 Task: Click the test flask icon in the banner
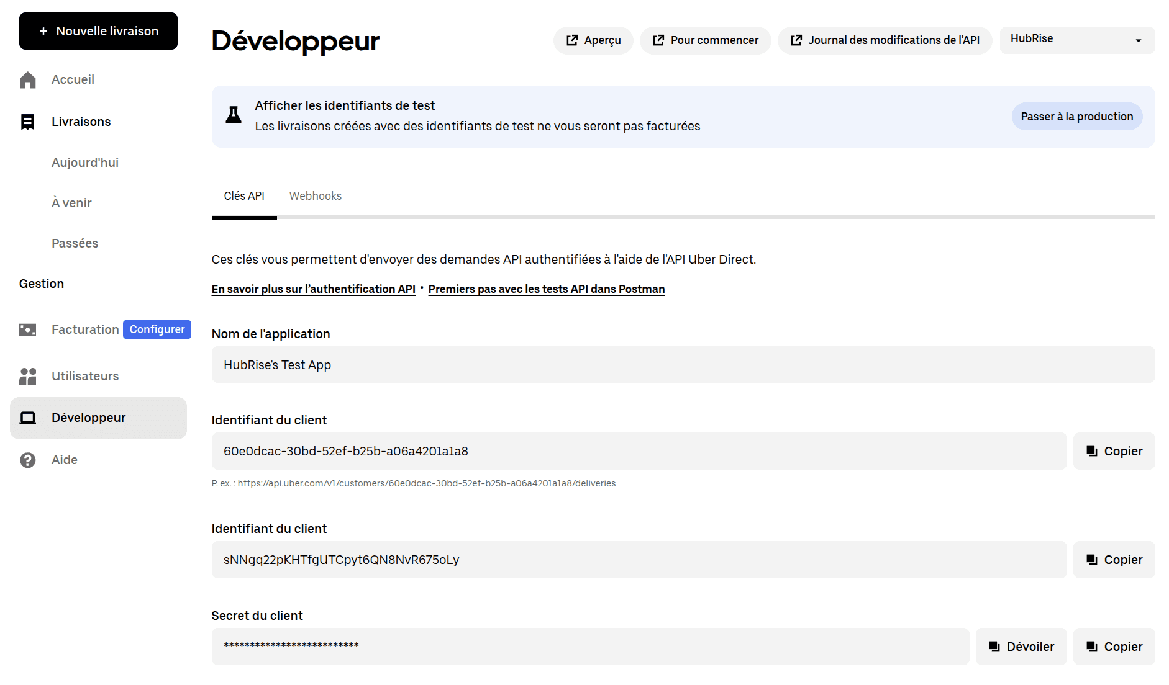click(x=234, y=115)
